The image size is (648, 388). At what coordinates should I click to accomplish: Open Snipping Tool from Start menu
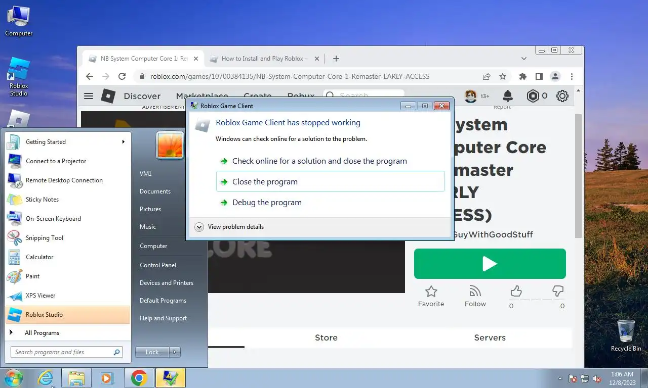tap(68, 238)
